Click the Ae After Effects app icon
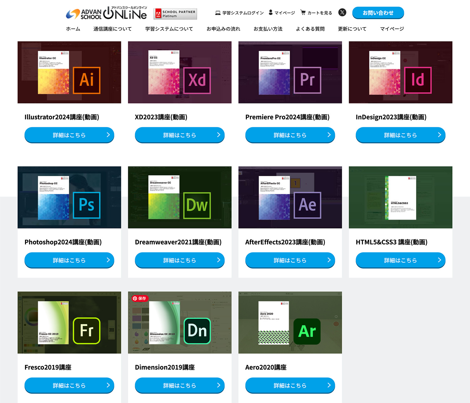 [x=307, y=205]
